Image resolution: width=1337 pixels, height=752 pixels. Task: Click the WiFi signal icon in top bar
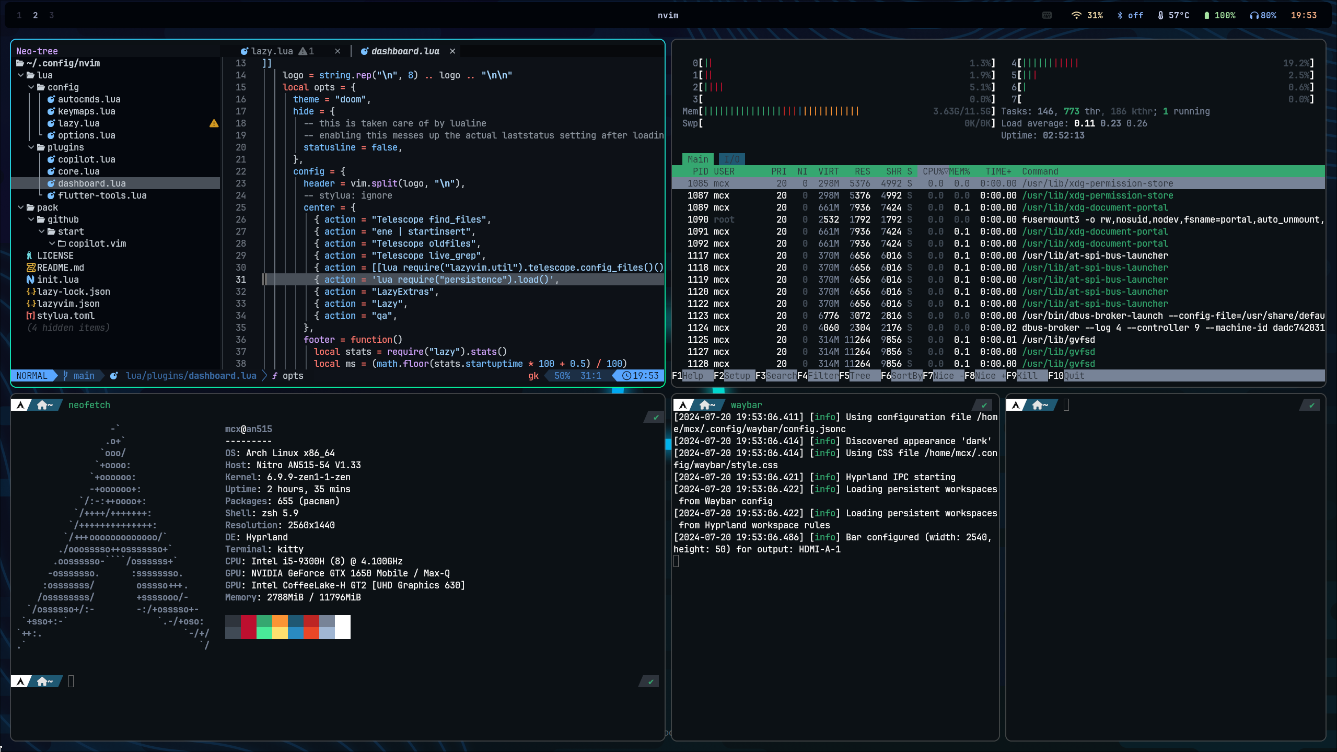[x=1076, y=15]
